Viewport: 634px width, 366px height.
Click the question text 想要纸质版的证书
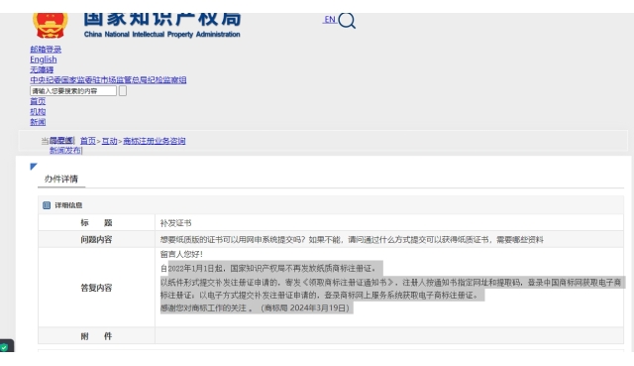click(x=352, y=240)
